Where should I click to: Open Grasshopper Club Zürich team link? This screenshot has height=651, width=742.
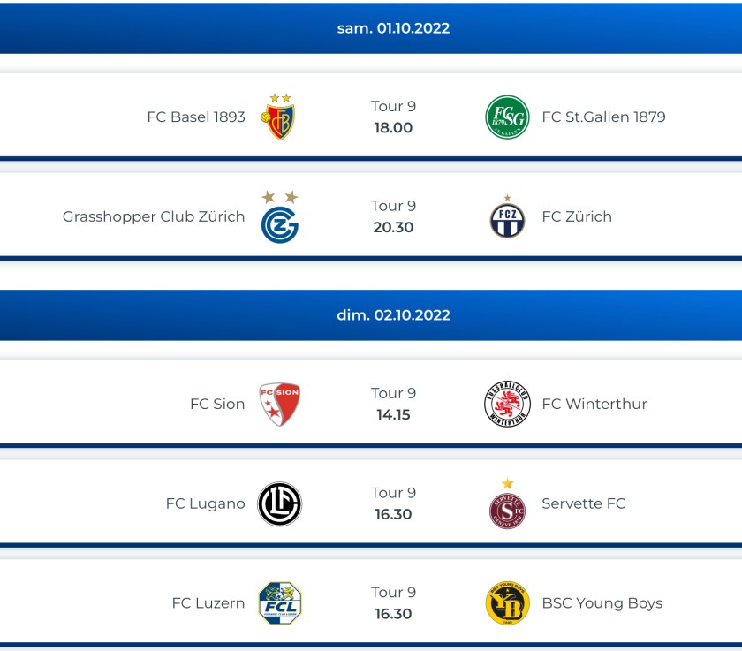(154, 216)
